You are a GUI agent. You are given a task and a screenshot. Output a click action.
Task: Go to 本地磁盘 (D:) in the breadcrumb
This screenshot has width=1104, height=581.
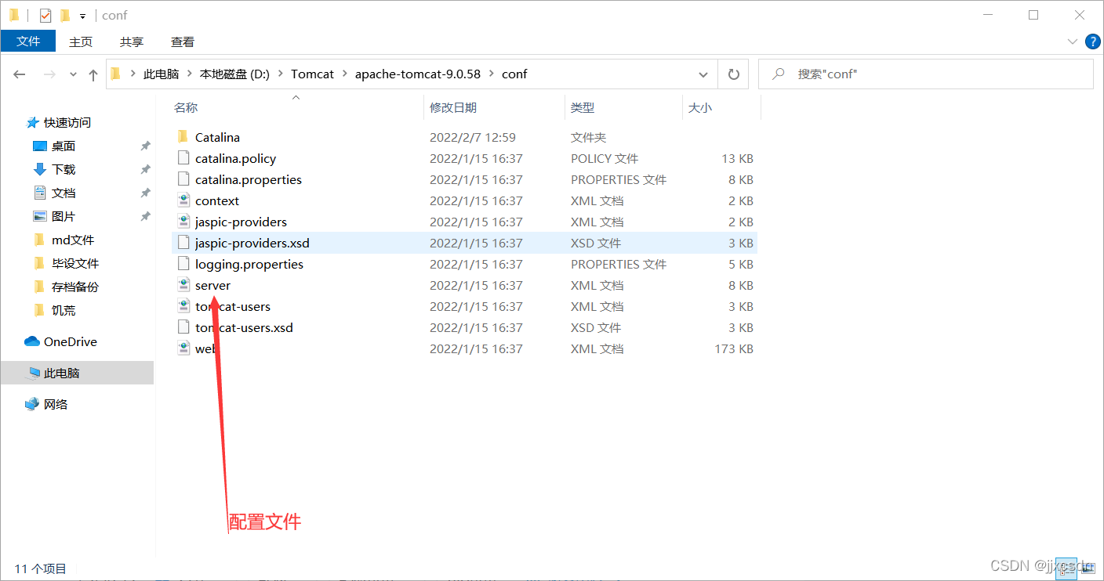point(234,74)
